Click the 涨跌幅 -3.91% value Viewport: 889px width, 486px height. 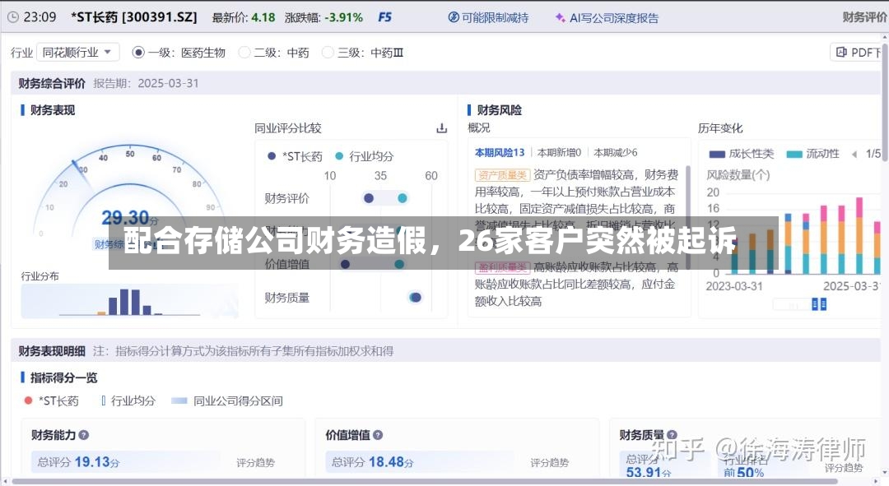click(x=343, y=17)
